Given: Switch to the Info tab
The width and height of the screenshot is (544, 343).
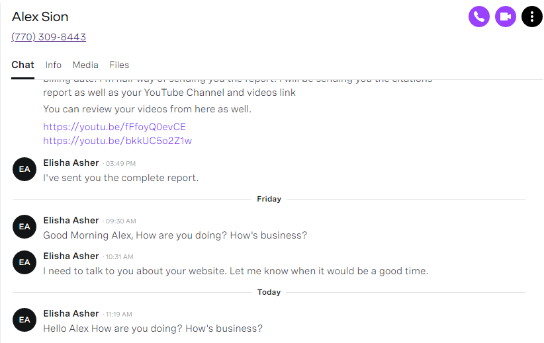Looking at the screenshot, I should point(53,65).
